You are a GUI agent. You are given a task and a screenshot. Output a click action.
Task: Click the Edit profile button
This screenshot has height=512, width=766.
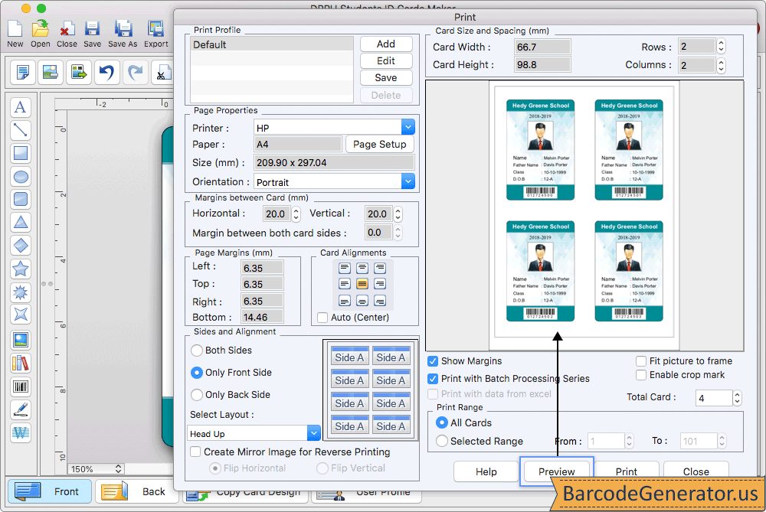[386, 61]
